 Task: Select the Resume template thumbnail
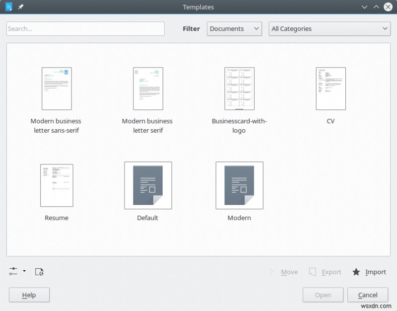(56, 185)
